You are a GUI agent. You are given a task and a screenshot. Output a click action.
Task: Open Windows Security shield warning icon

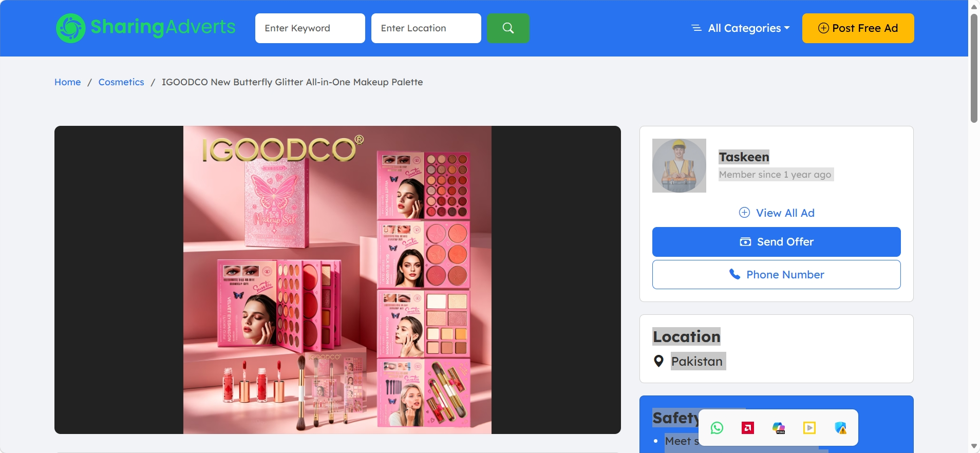(840, 428)
